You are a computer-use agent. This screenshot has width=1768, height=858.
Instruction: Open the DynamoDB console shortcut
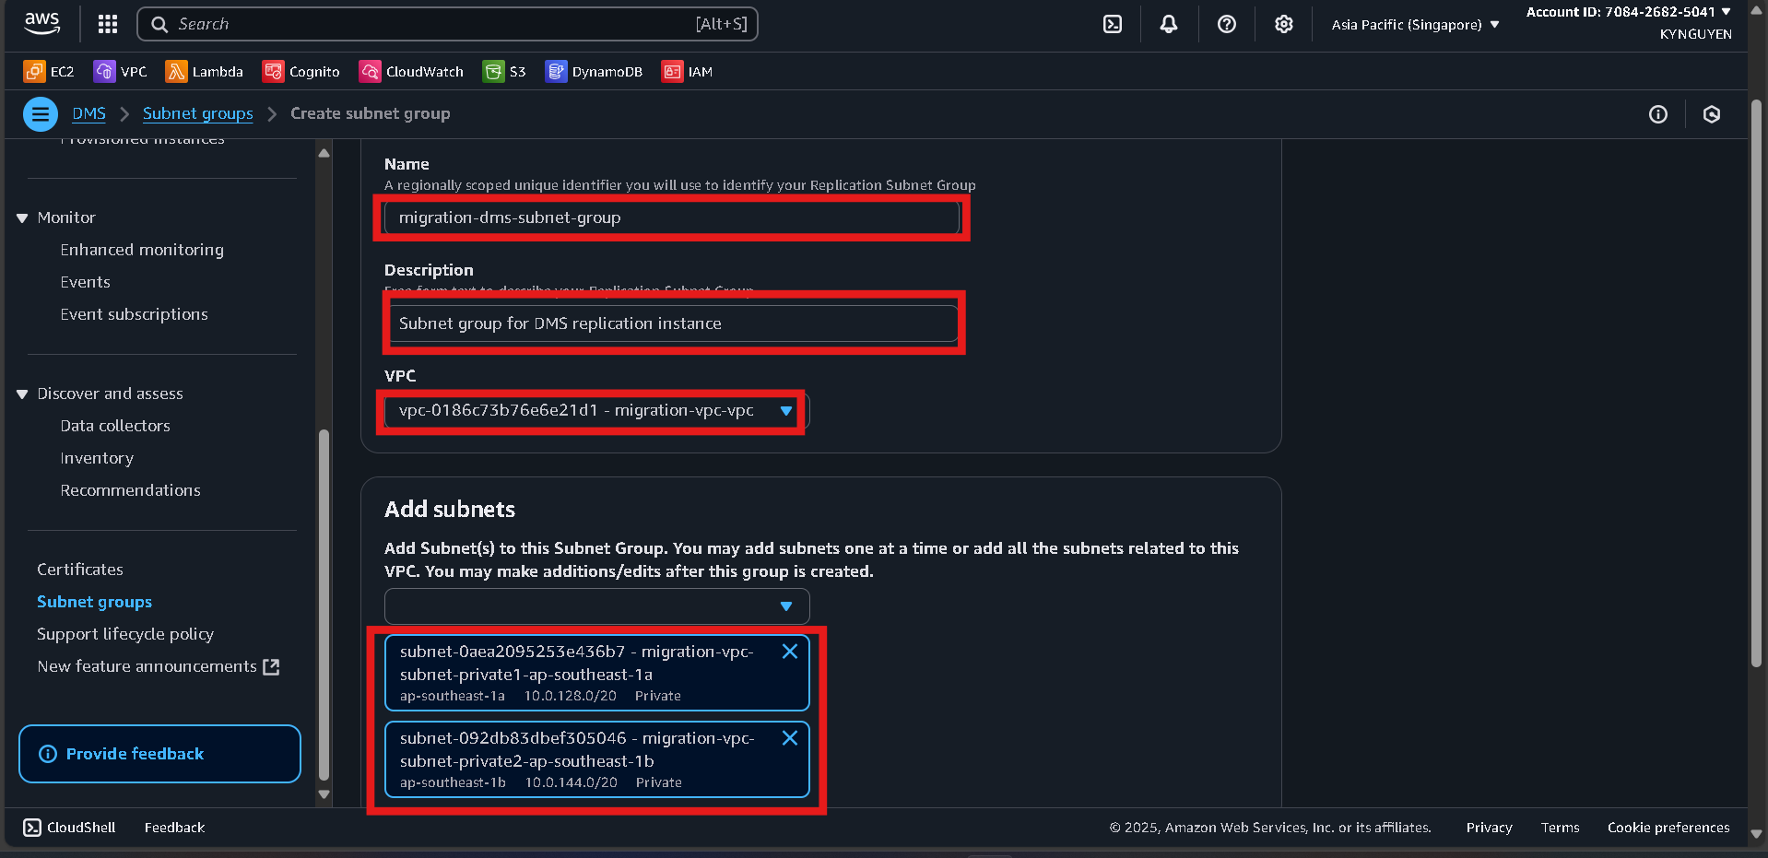tap(594, 71)
